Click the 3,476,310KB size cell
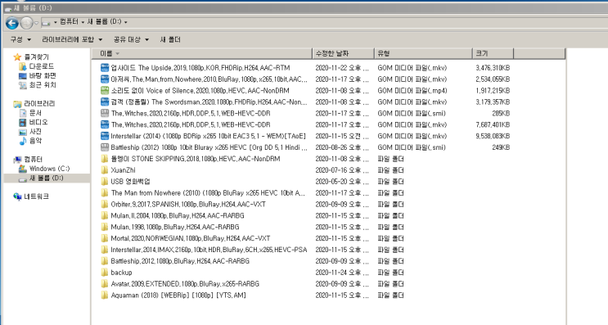 click(493, 68)
